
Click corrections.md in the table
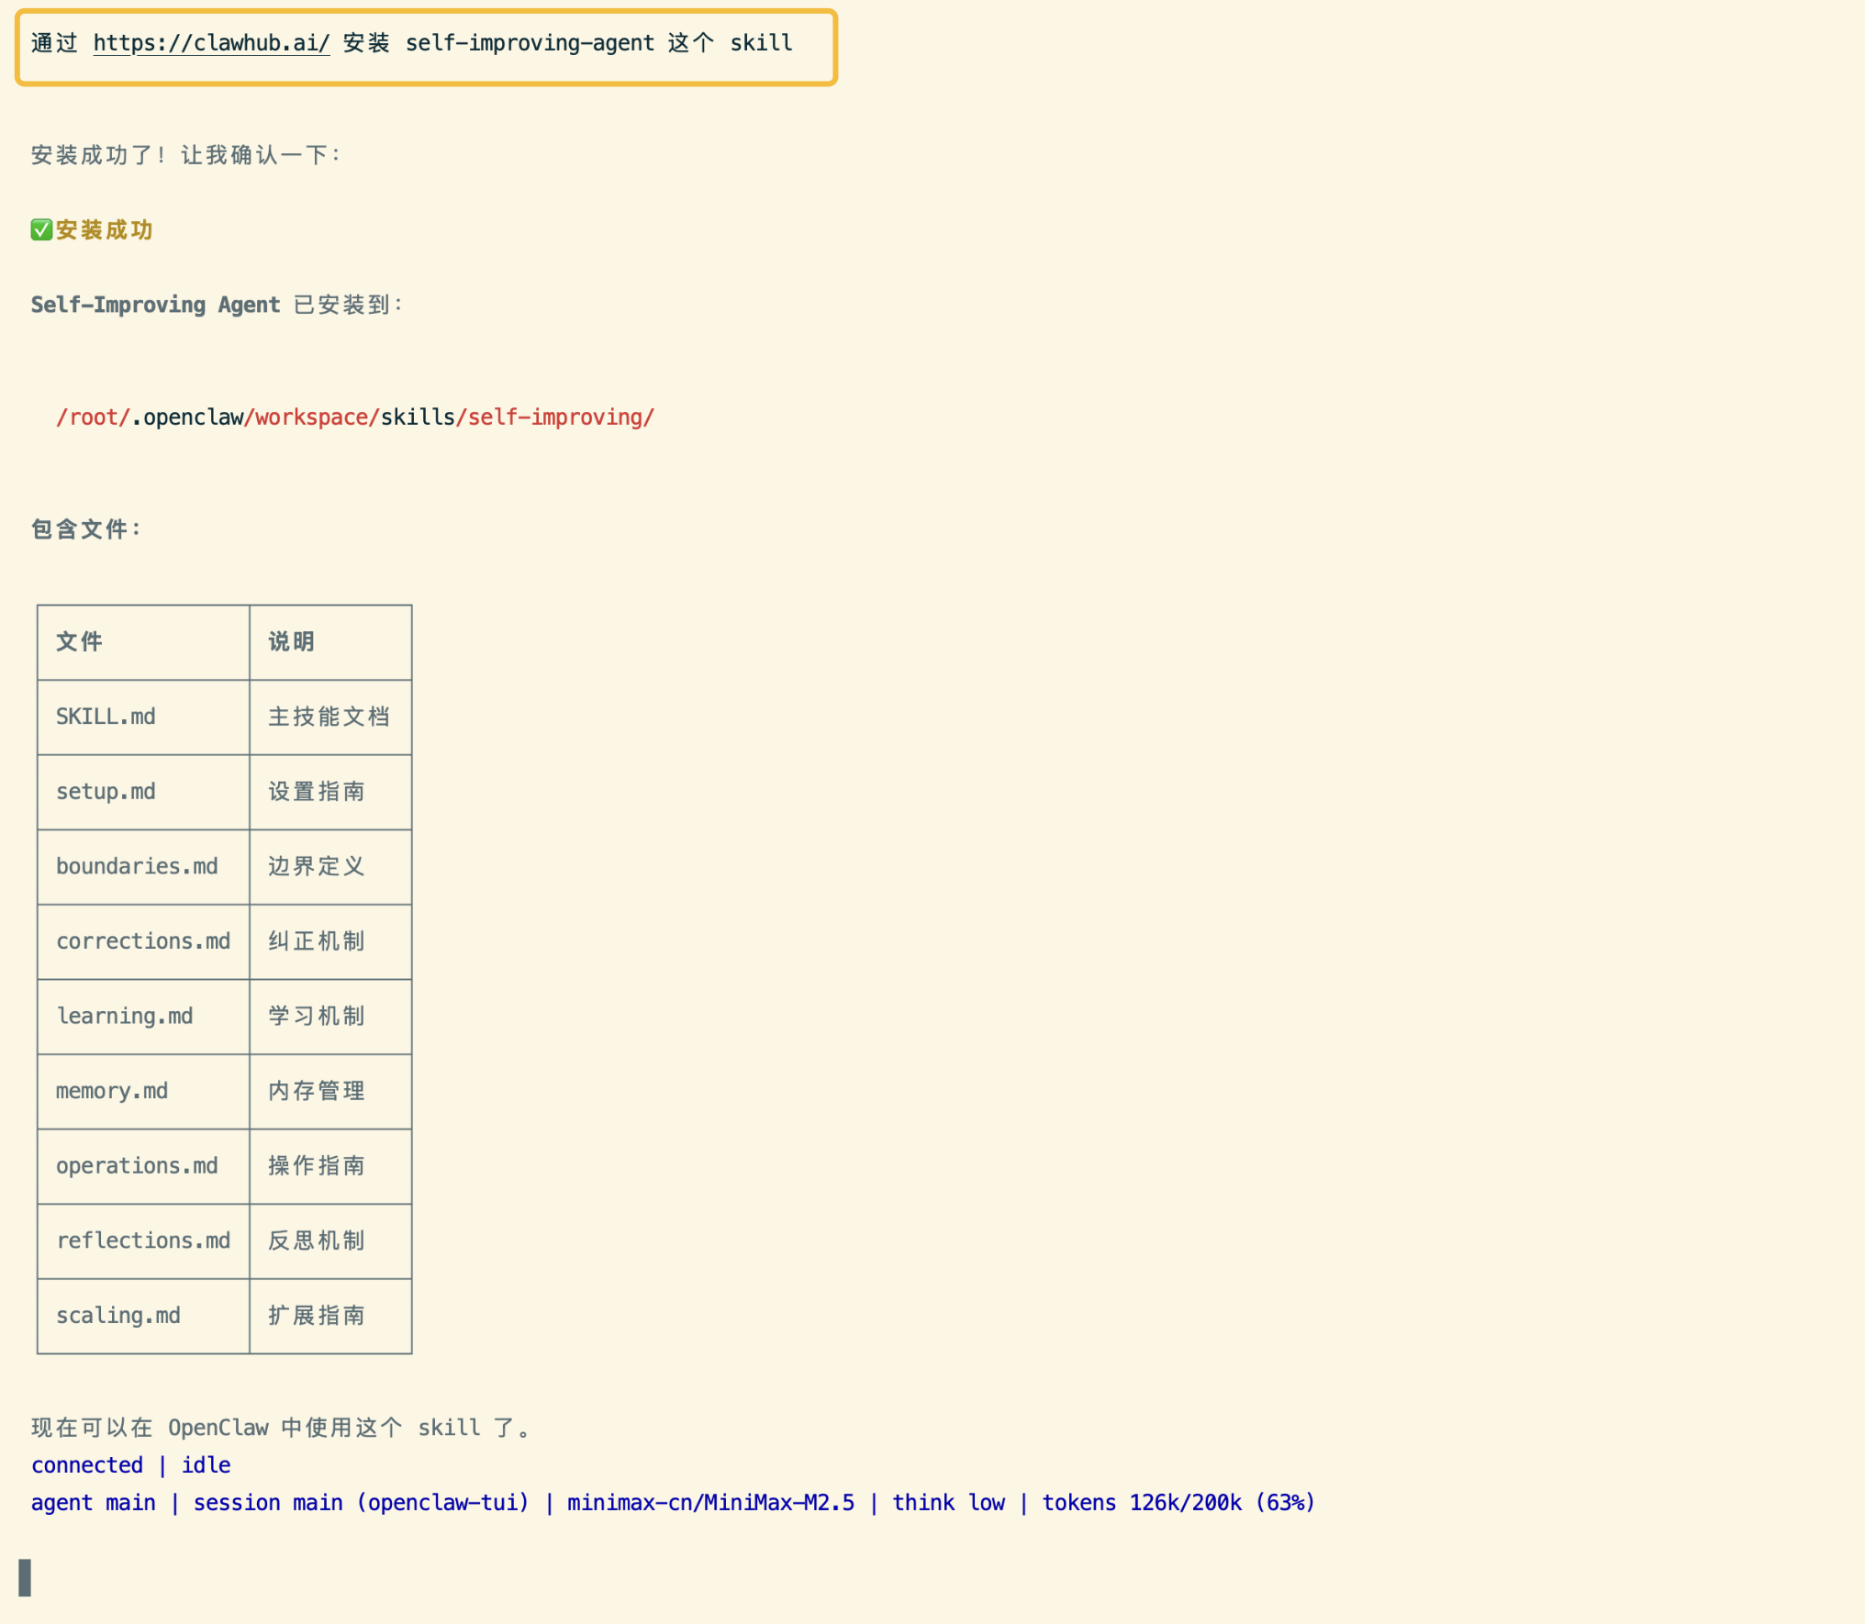pos(143,941)
